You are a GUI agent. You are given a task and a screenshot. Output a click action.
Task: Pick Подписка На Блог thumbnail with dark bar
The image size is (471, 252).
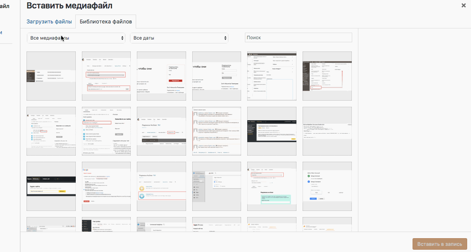[x=161, y=131]
